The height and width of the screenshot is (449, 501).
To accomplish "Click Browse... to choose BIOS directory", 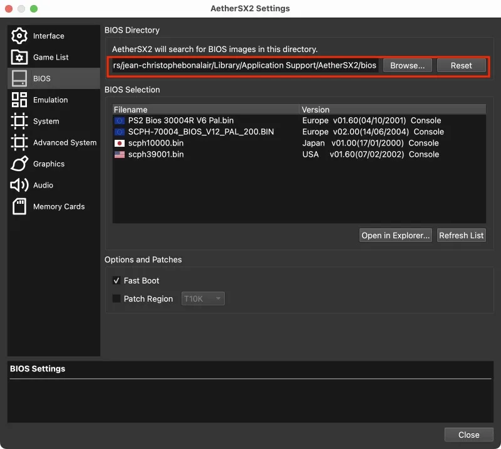I will (407, 65).
